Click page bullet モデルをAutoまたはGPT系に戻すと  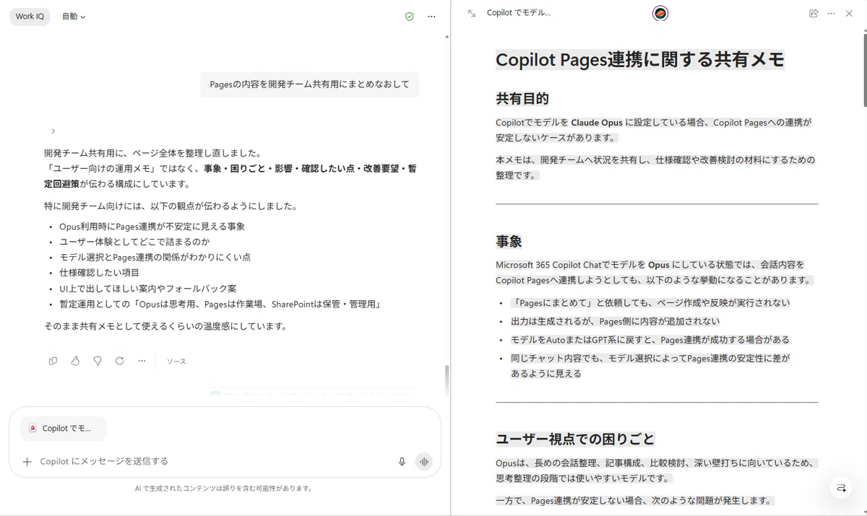(x=650, y=340)
